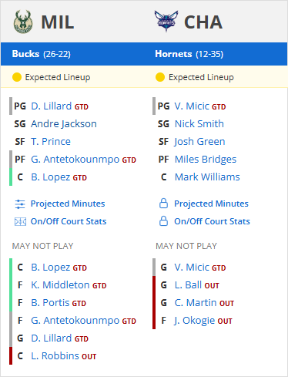Click the lock icon beside Hornets Projected Minutes
288x377 pixels.
[x=163, y=204]
